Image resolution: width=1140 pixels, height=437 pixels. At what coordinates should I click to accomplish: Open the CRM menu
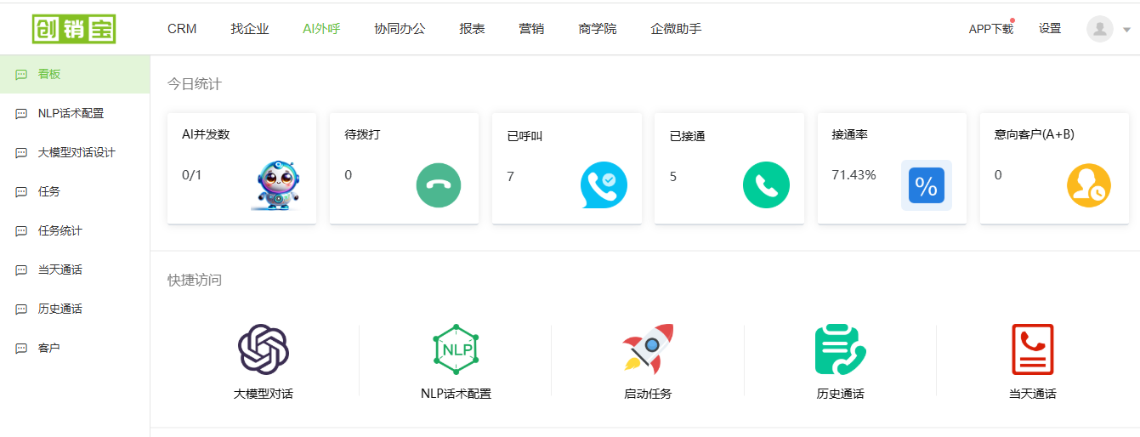182,29
